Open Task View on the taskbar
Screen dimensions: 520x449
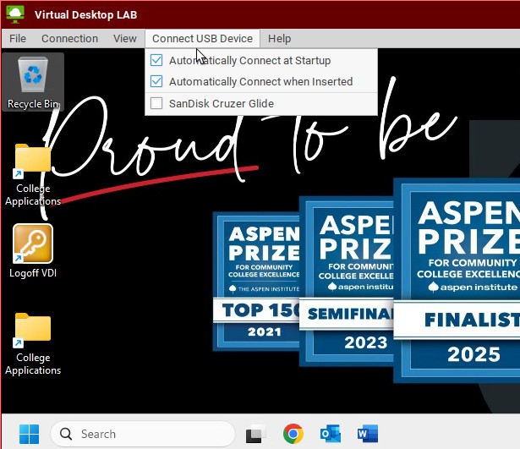[x=256, y=434]
